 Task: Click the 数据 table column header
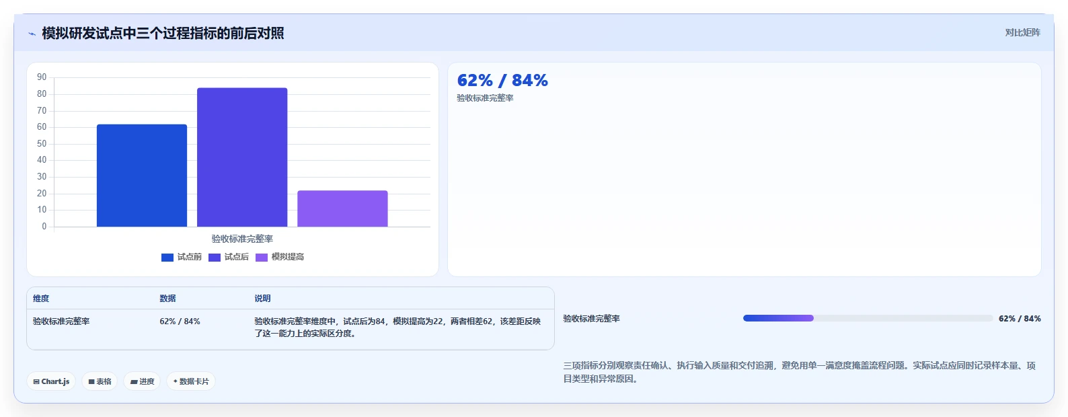click(x=167, y=299)
